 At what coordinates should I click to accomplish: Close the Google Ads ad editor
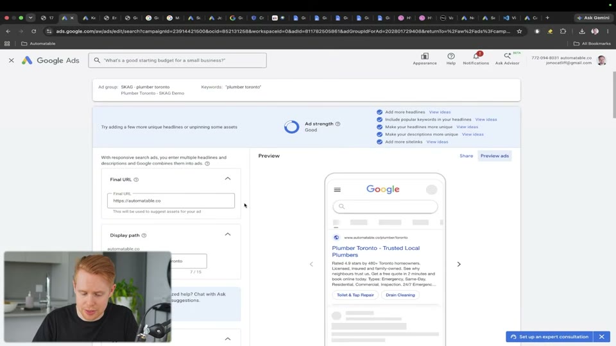[x=12, y=60]
